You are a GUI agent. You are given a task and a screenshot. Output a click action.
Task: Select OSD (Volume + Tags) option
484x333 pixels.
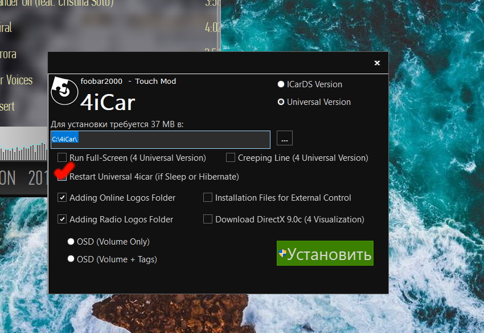pyautogui.click(x=71, y=259)
